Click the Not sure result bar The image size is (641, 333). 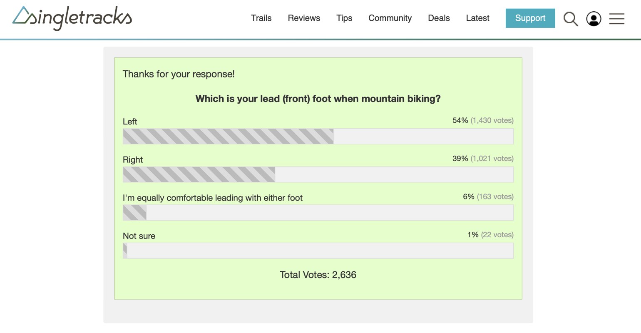(318, 251)
